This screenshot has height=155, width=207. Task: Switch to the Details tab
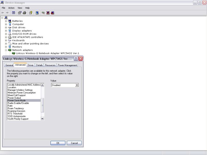tap(39, 65)
